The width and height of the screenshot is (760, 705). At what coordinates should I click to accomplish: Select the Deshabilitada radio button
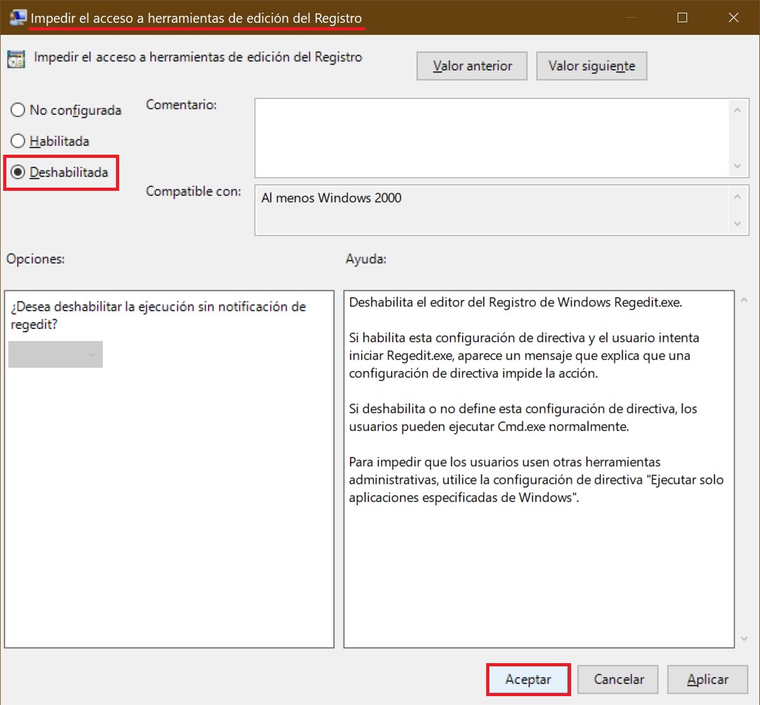click(x=18, y=172)
